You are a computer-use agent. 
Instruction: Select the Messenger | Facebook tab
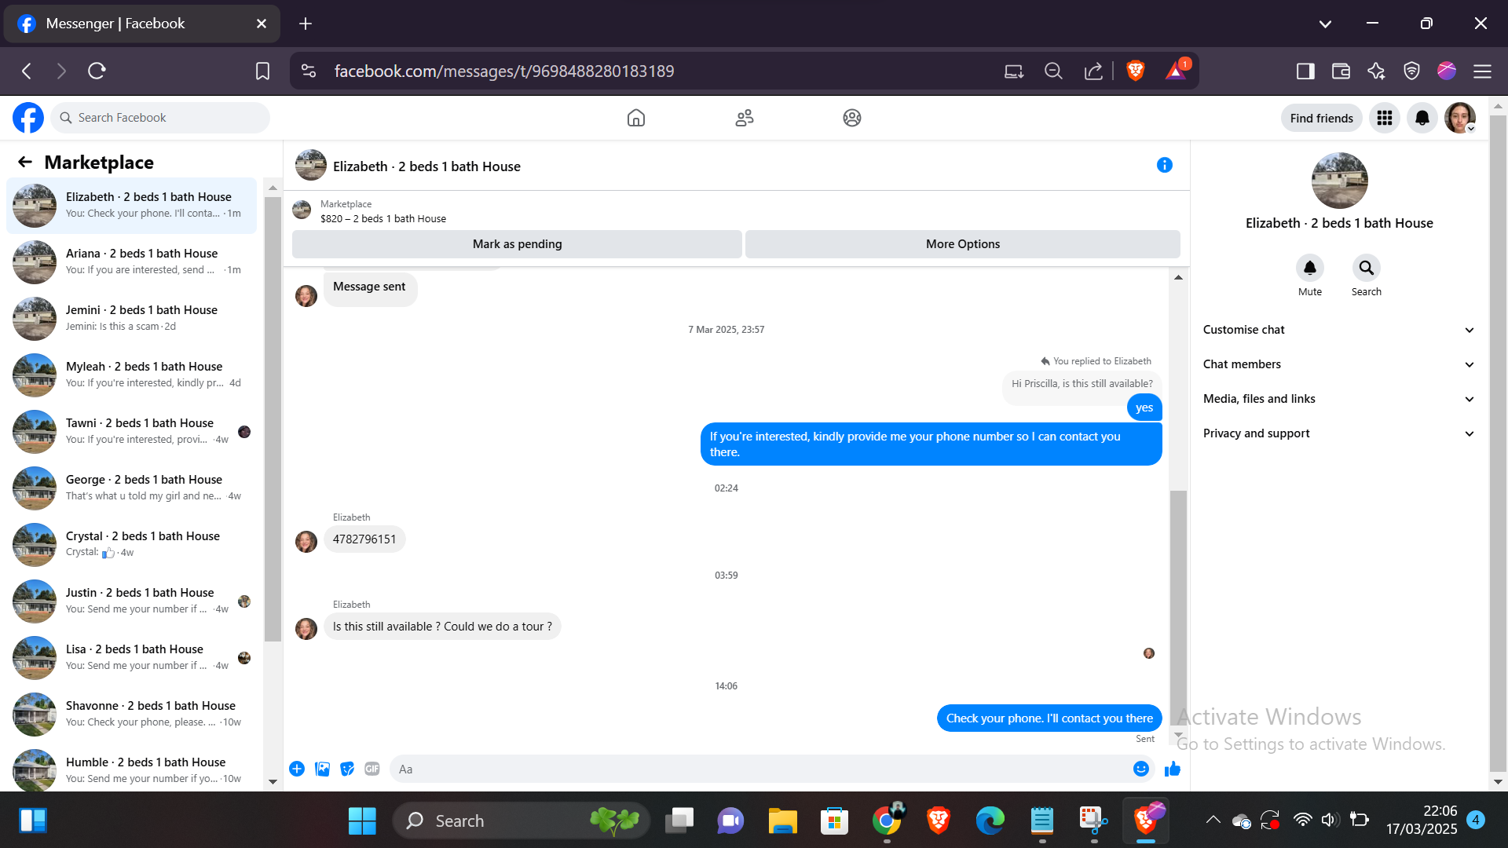pos(141,24)
